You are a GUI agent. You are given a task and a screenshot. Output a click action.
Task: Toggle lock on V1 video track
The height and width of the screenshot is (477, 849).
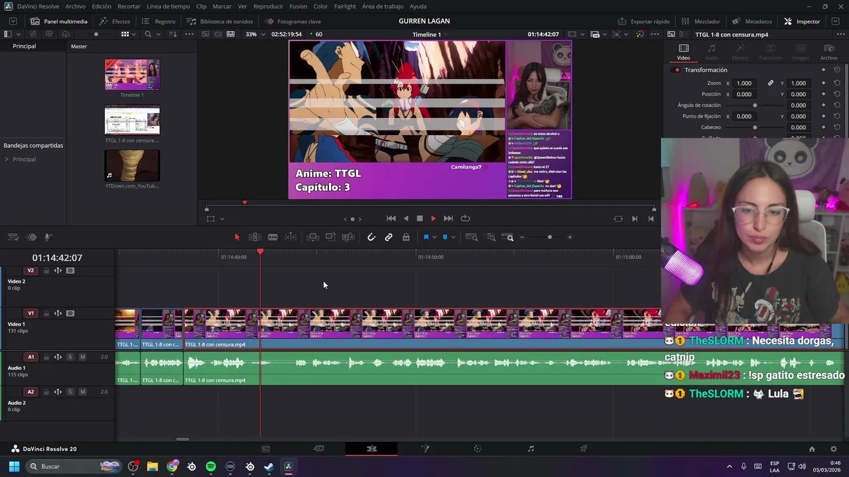pos(46,313)
